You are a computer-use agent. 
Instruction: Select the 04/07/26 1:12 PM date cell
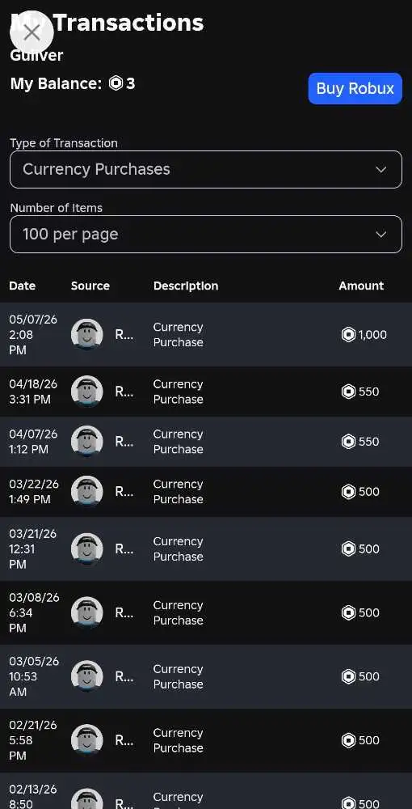click(x=33, y=442)
